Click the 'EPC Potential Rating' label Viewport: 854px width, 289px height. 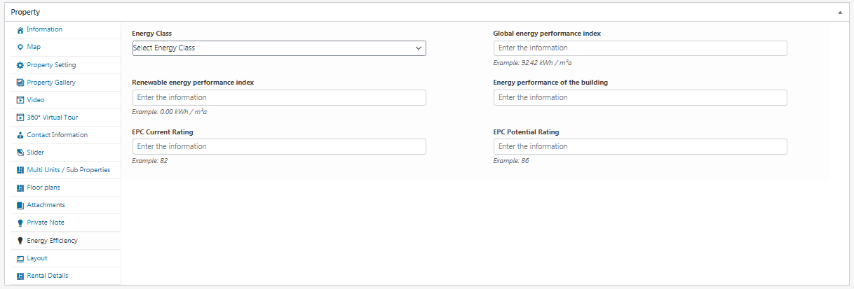(527, 132)
